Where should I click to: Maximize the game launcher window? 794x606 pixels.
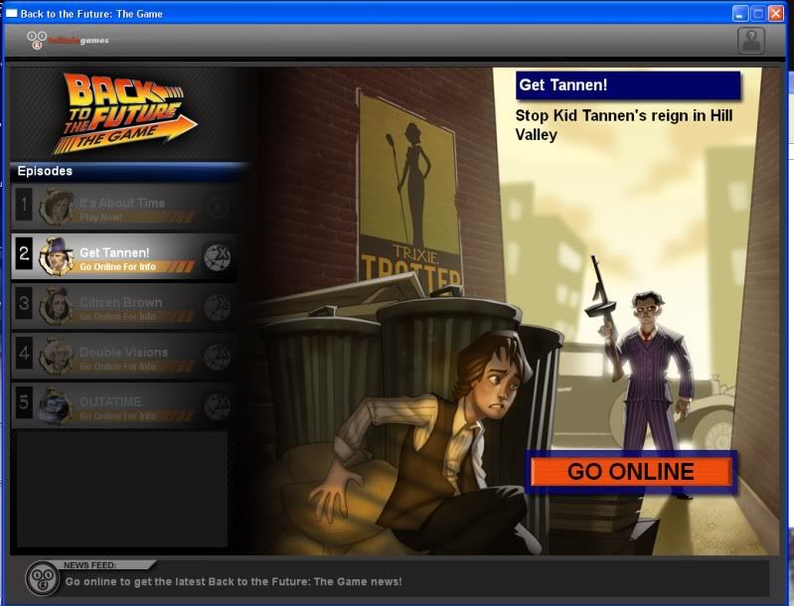point(758,14)
